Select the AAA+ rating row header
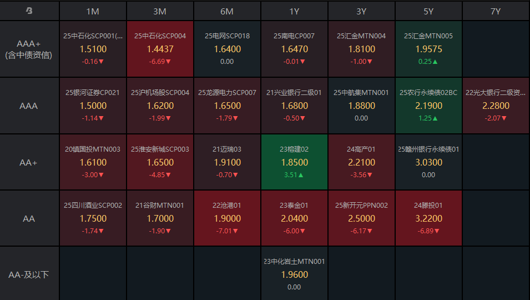 click(29, 49)
